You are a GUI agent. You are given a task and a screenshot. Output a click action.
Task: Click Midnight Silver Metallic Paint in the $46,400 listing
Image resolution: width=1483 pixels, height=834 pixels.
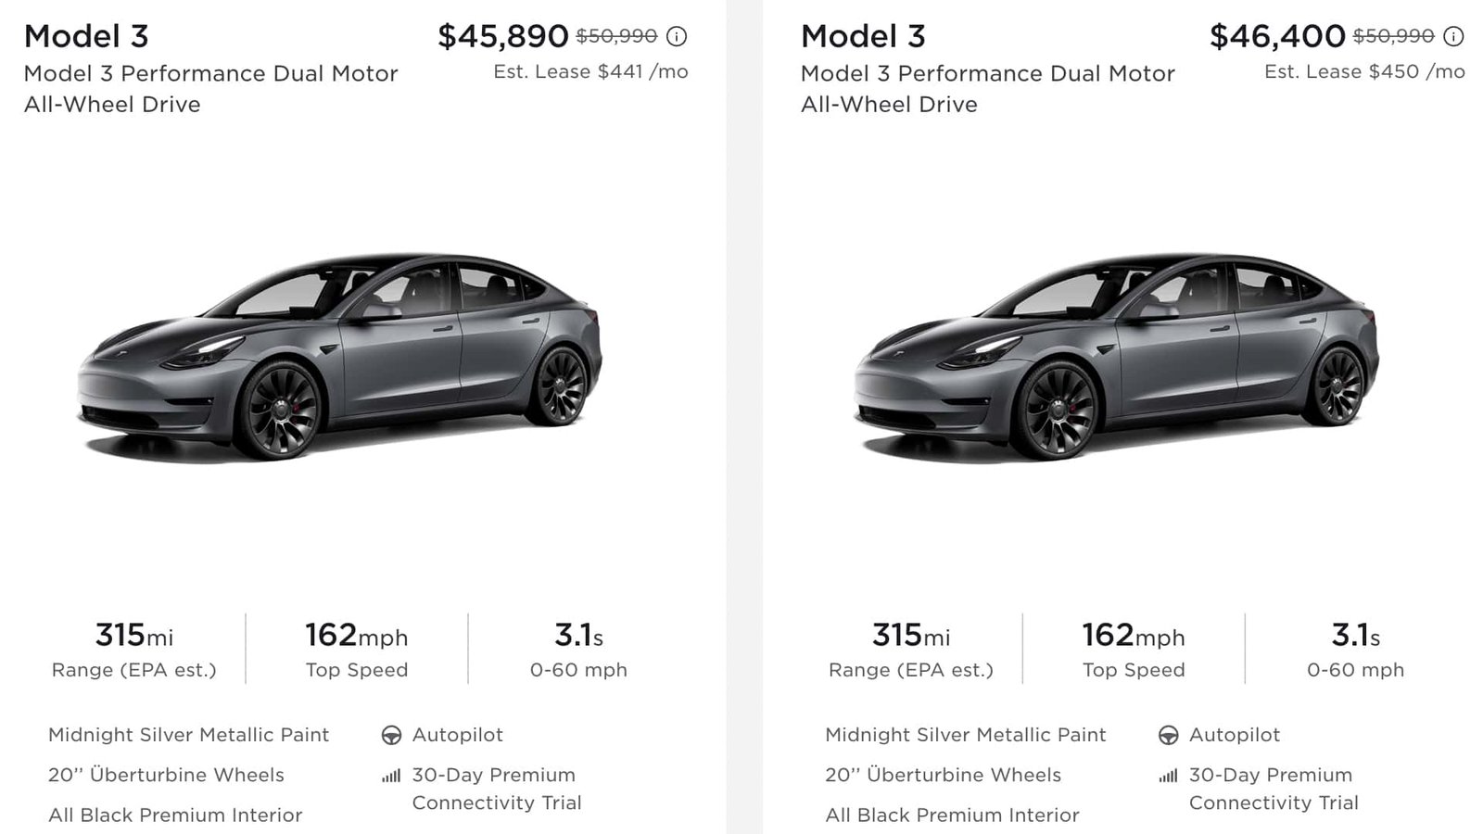[965, 735]
